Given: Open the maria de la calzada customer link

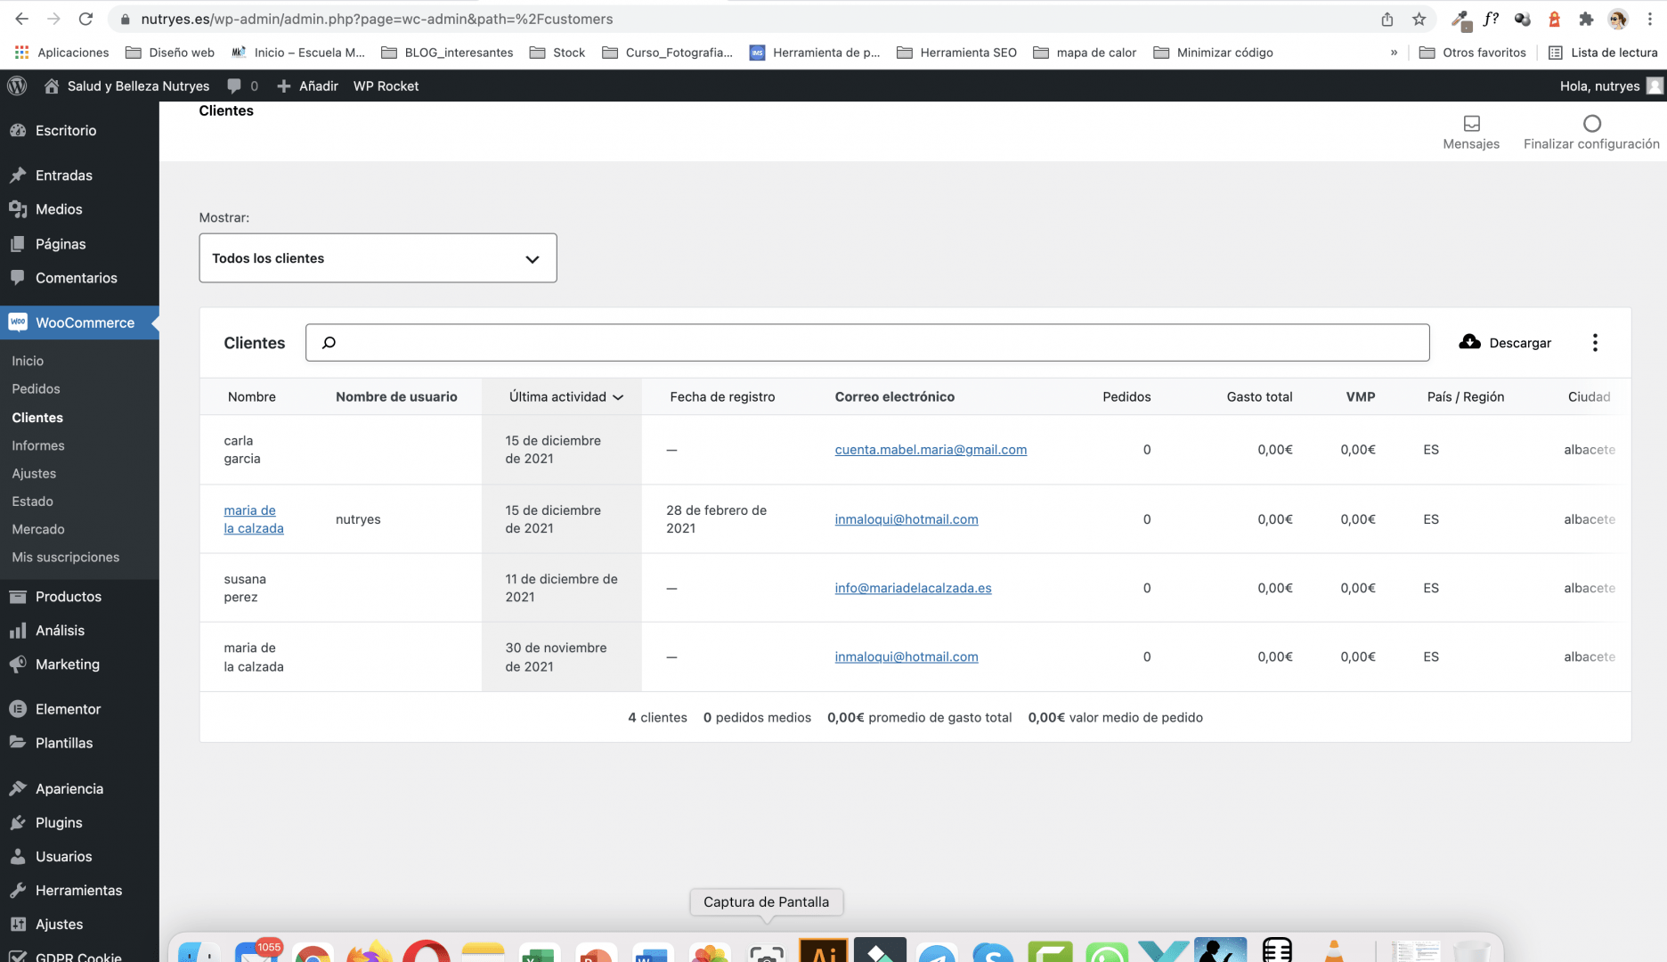Looking at the screenshot, I should click(x=254, y=519).
